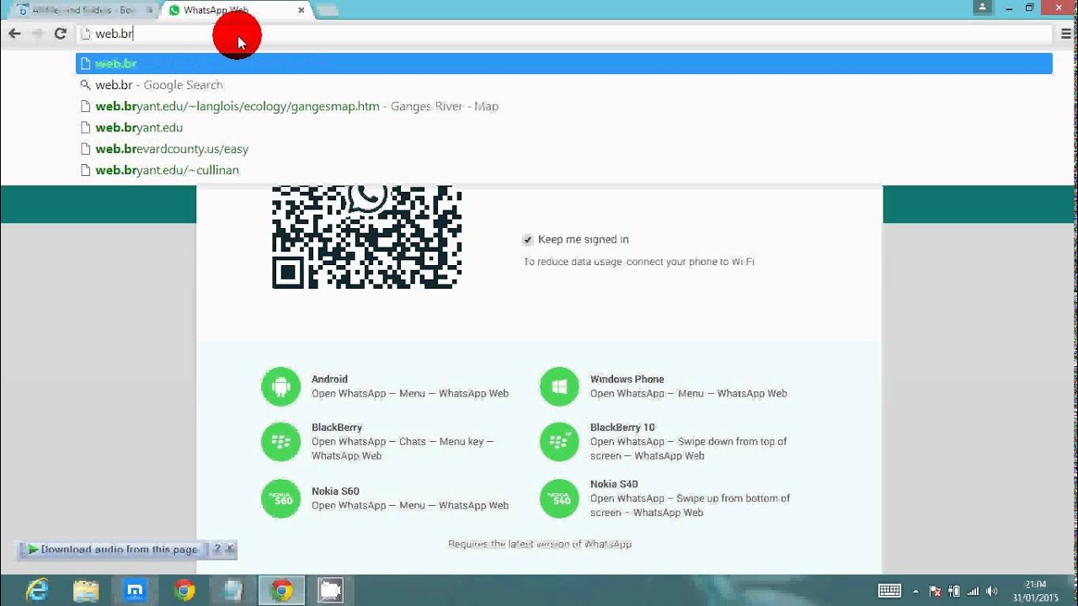
Task: Open the Maxthon browser taskbar icon
Action: click(135, 591)
